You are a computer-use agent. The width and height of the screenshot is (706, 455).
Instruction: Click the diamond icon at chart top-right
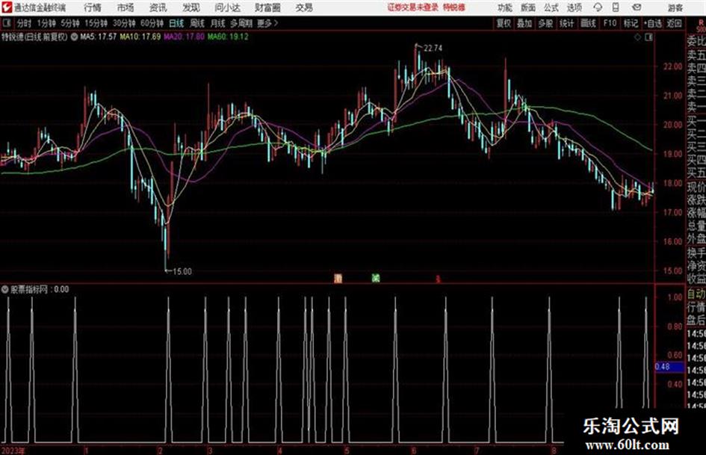tap(637, 37)
